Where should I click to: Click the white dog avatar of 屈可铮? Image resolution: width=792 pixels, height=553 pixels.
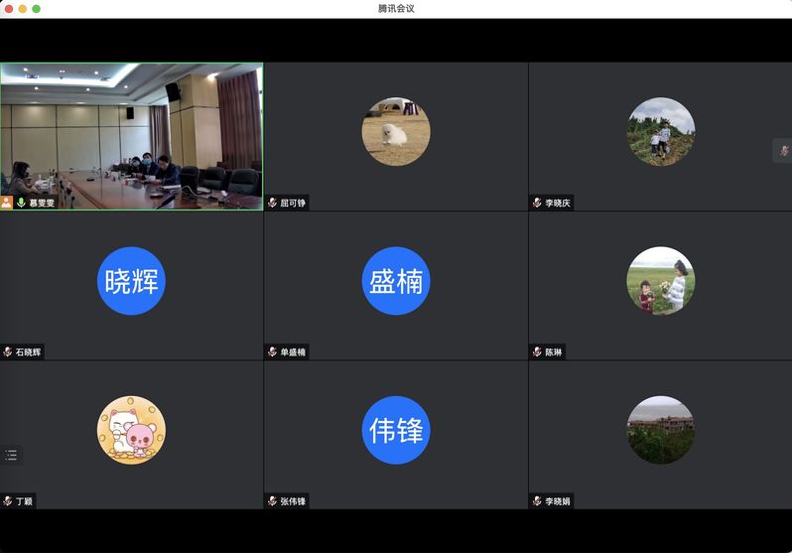pyautogui.click(x=395, y=131)
